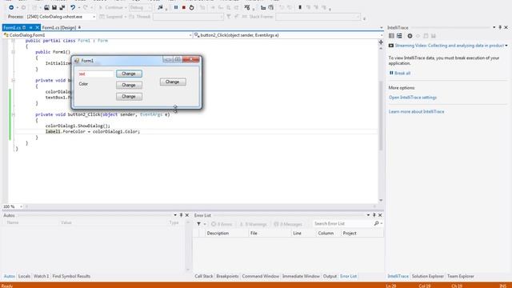Open the Immediate Window tab
512x288 pixels.
tap(301, 276)
